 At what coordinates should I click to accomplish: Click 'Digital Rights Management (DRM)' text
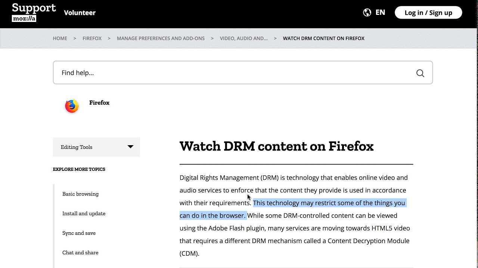pos(229,178)
